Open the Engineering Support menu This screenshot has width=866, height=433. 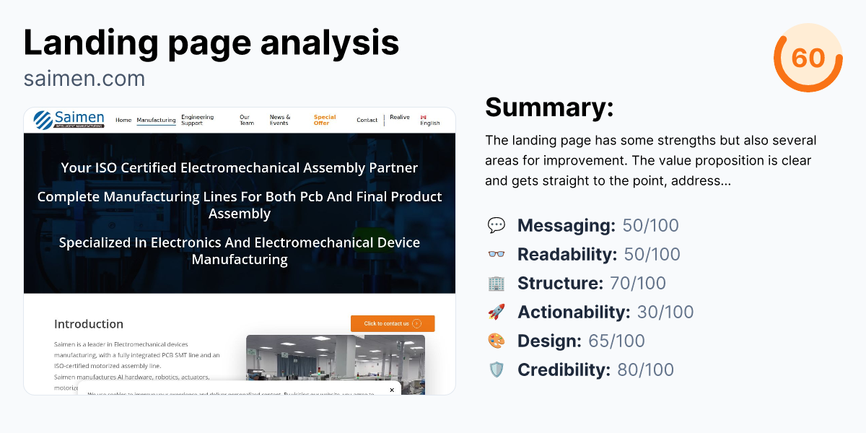(x=197, y=120)
